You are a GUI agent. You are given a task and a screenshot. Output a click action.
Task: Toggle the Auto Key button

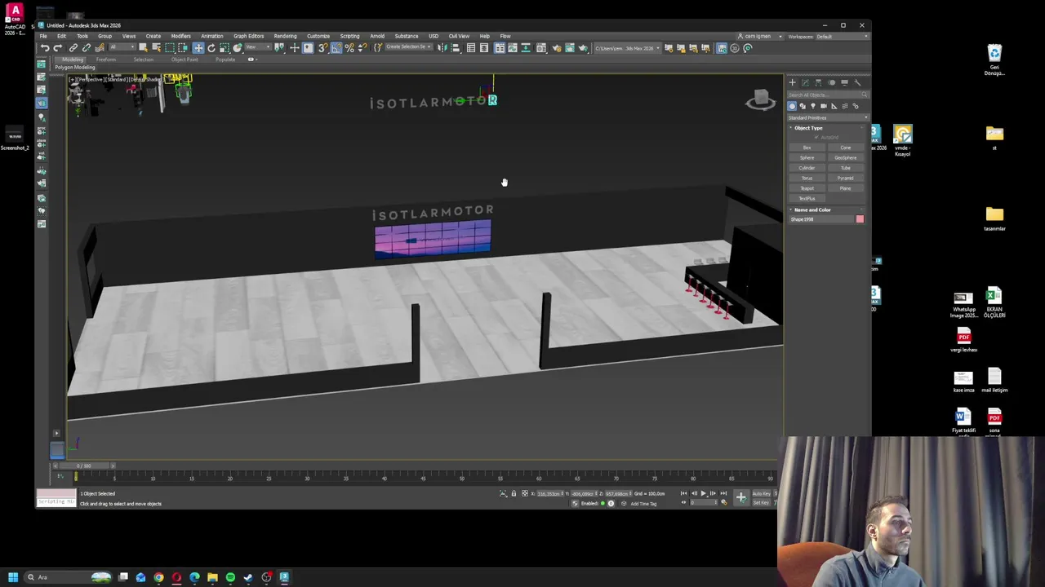(761, 493)
